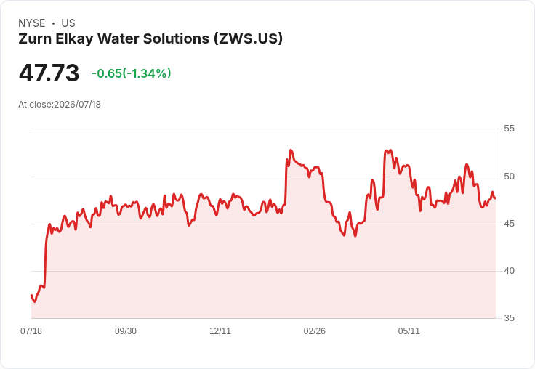Click the 05/11 x-axis date label
The width and height of the screenshot is (535, 369).
point(409,331)
